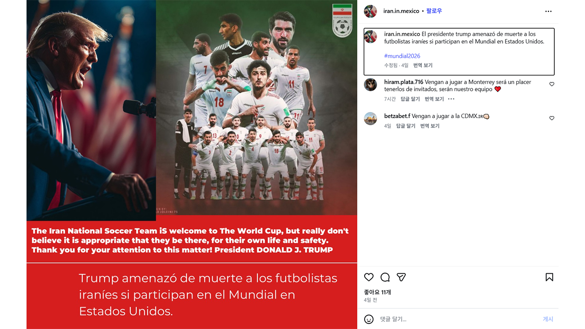Post the comment with the 게시 button
585x329 pixels.
548,319
